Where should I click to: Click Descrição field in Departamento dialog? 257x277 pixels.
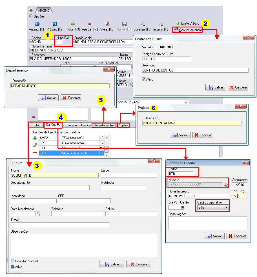click(x=60, y=86)
